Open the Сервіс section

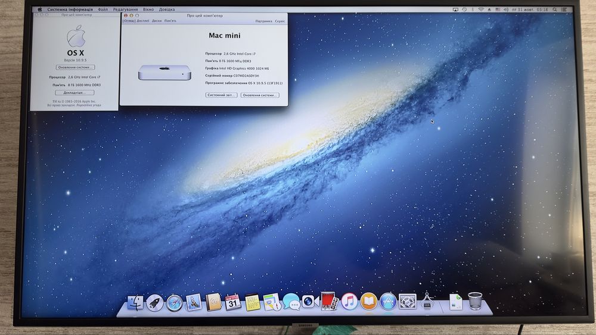click(280, 21)
